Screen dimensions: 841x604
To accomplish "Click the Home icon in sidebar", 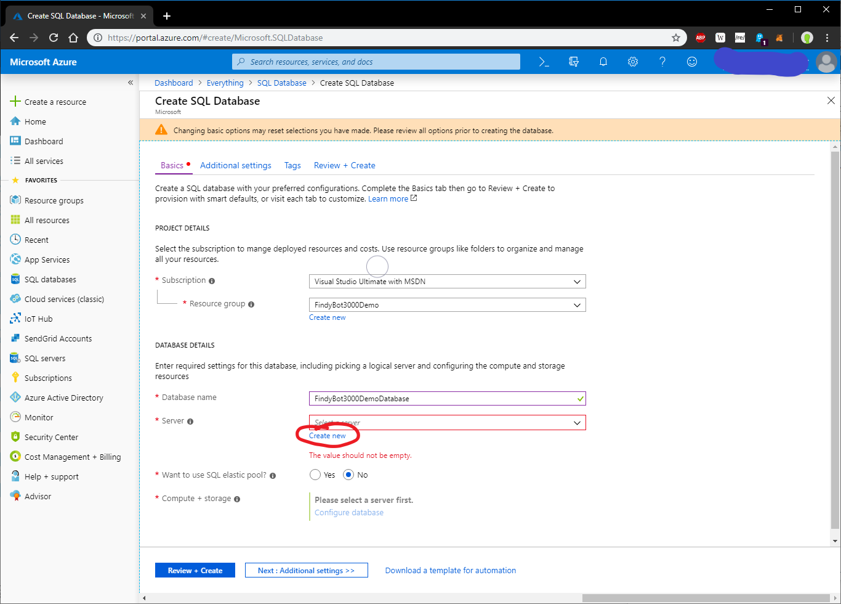I will coord(15,121).
